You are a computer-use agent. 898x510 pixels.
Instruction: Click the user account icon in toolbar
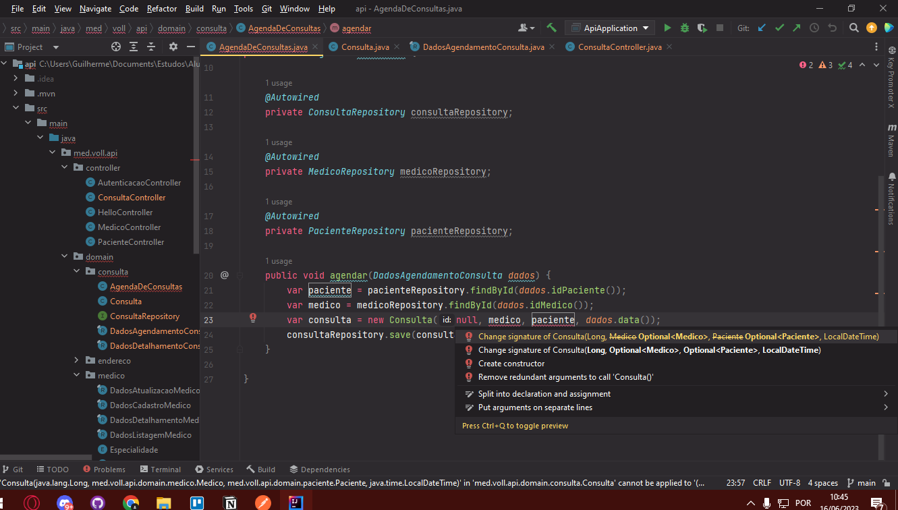click(x=526, y=28)
